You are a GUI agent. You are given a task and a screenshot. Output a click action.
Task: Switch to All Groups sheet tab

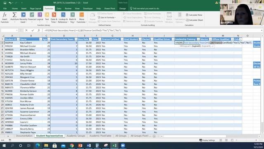coord(121,136)
